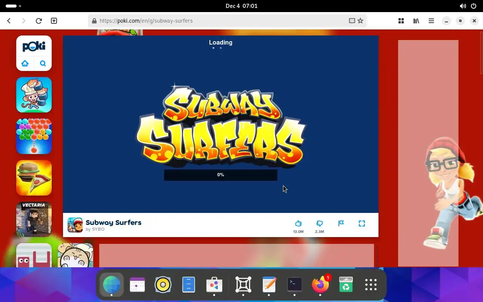The image size is (483, 302).
Task: Open the volume indicator in system tray
Action: click(x=463, y=6)
